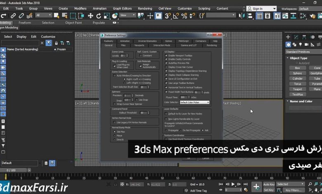Enable Auto Window/Crossing by Direction
Viewport: 322px width, 194px height.
pos(114,76)
